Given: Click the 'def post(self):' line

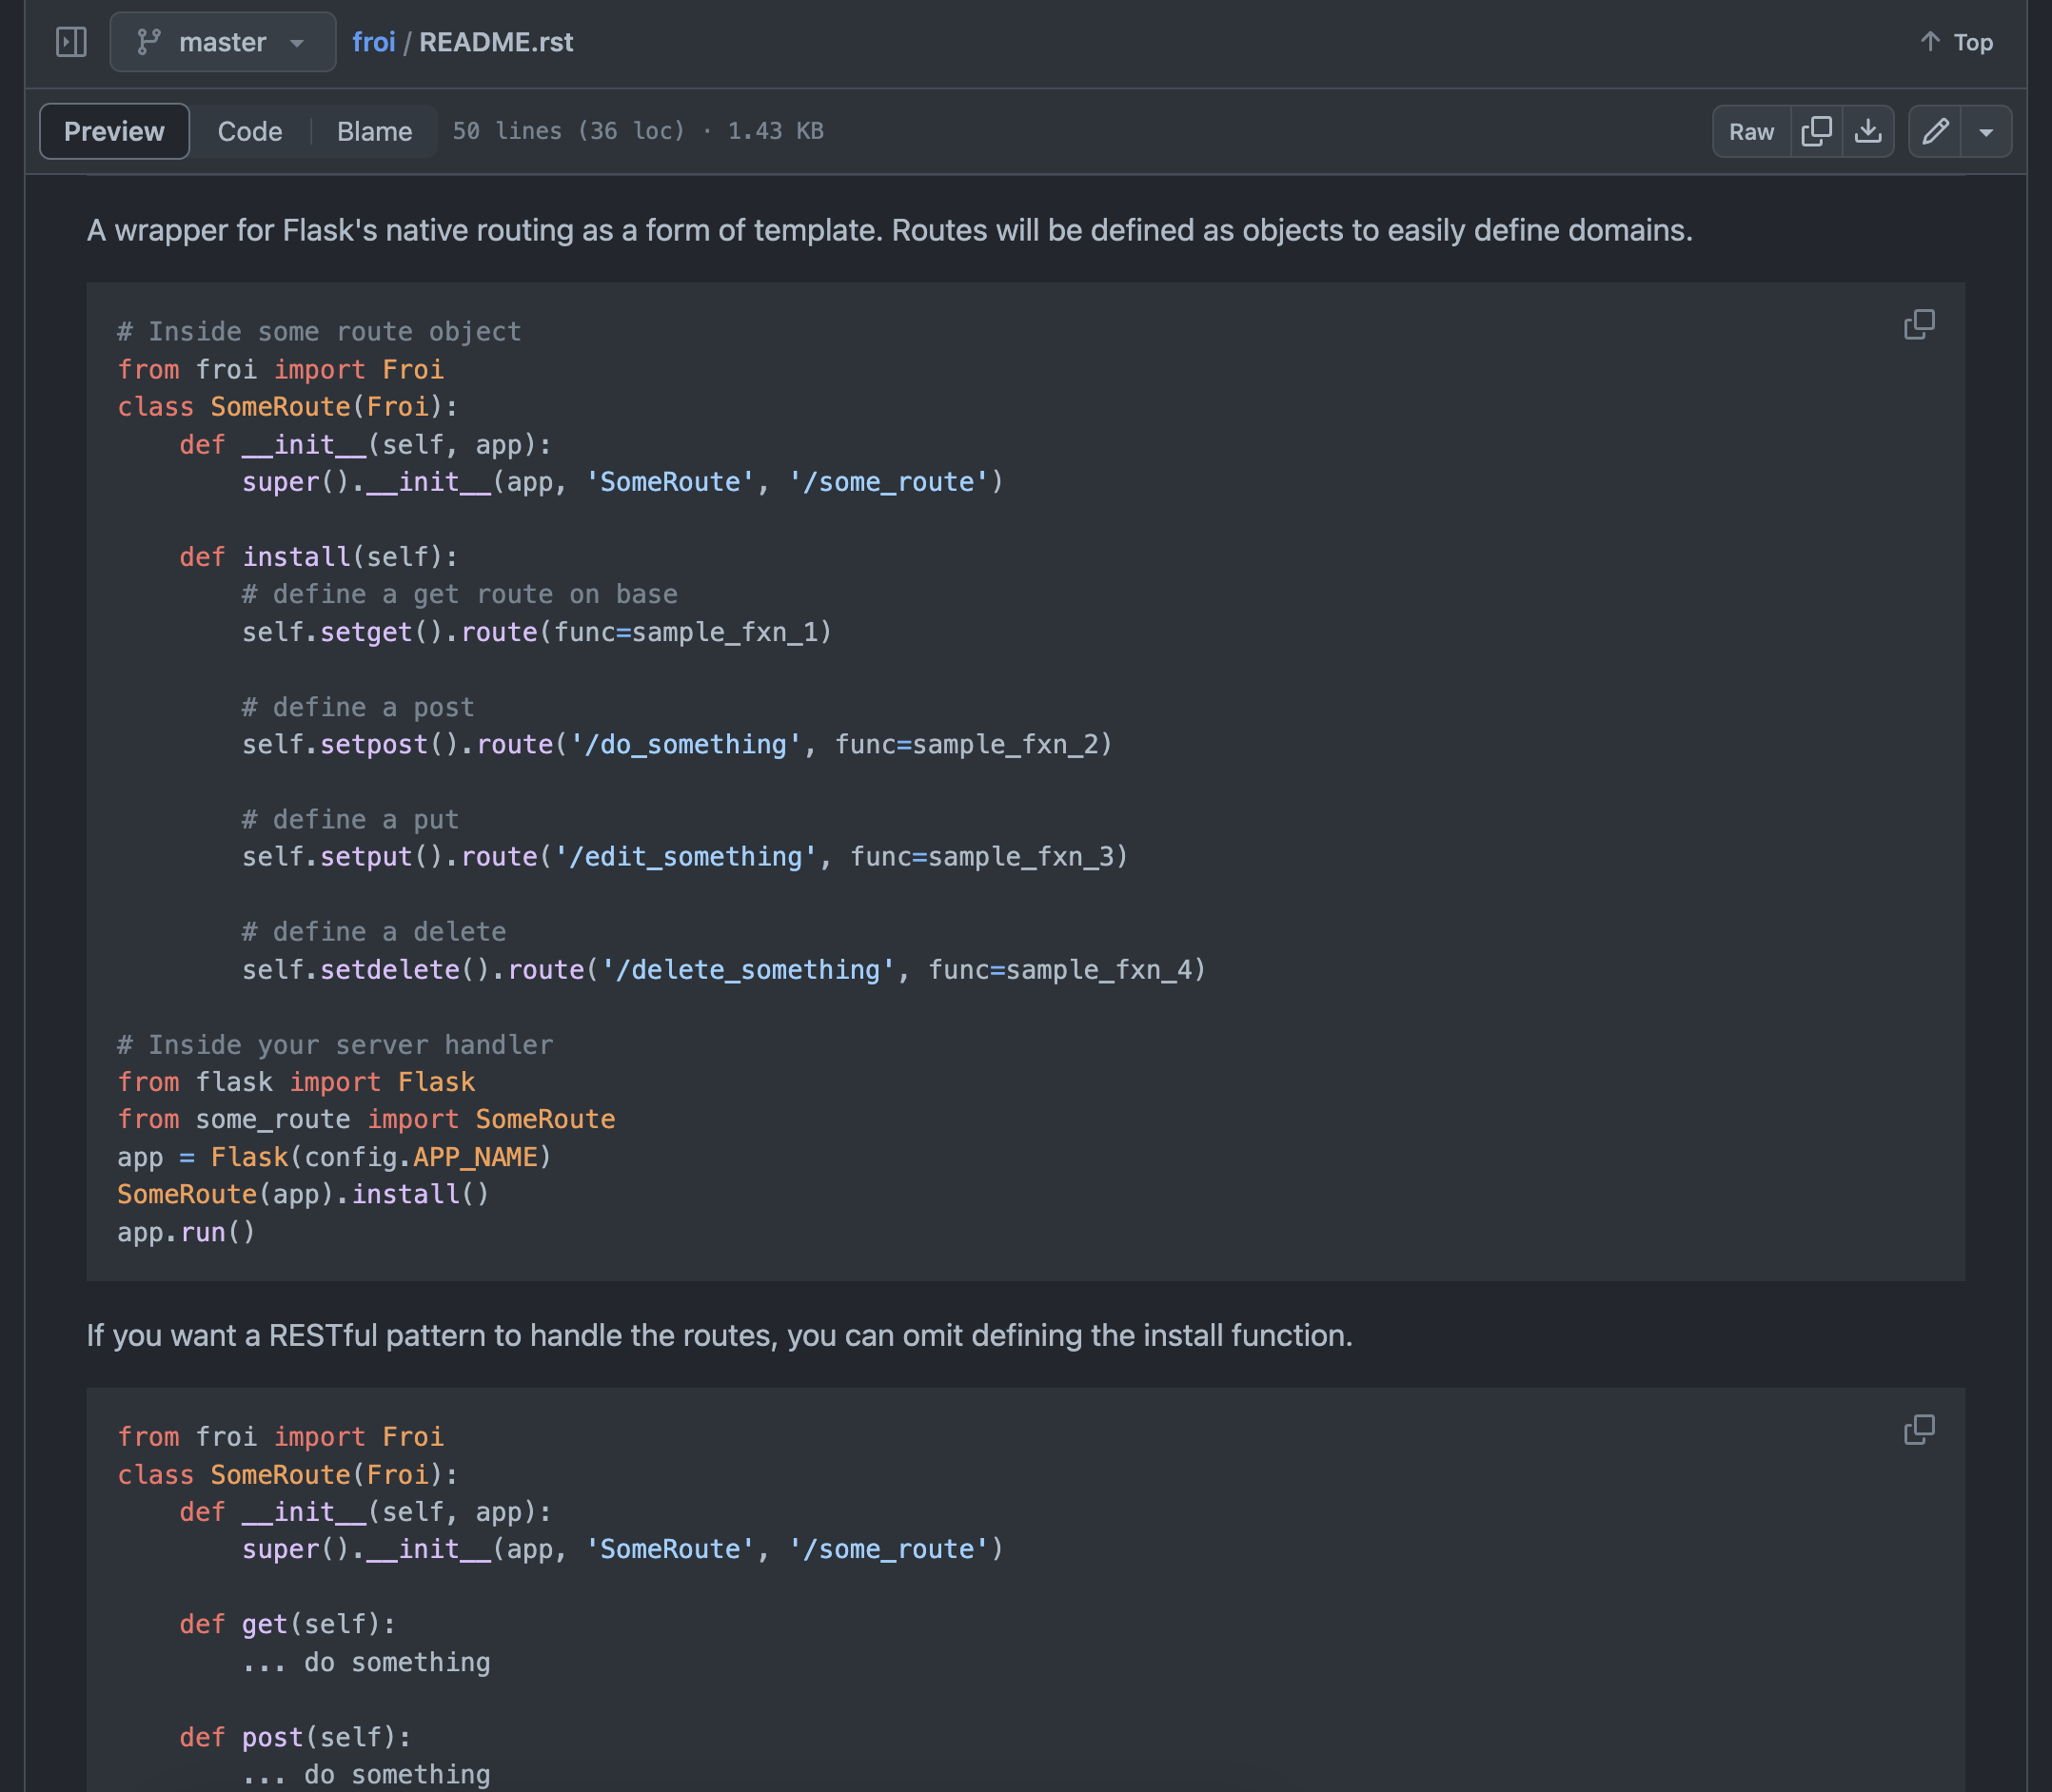Looking at the screenshot, I should [x=295, y=1737].
